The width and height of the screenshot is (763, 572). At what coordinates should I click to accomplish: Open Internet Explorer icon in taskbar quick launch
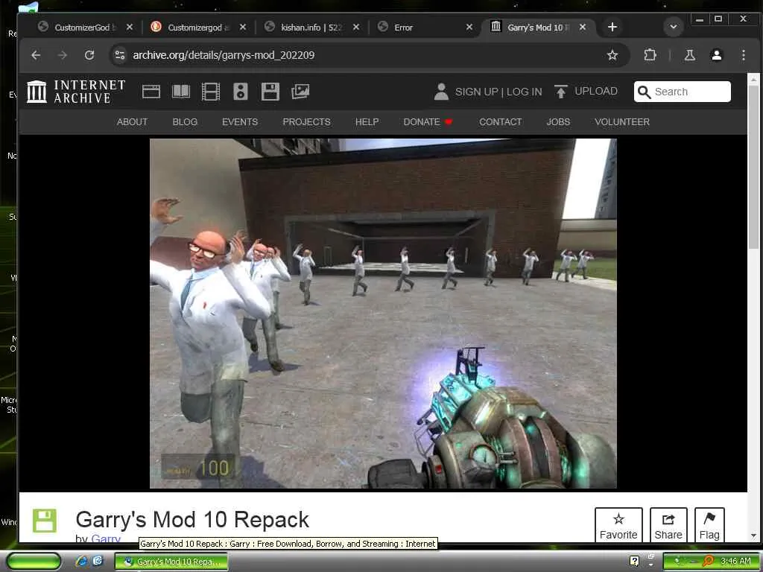pos(82,561)
